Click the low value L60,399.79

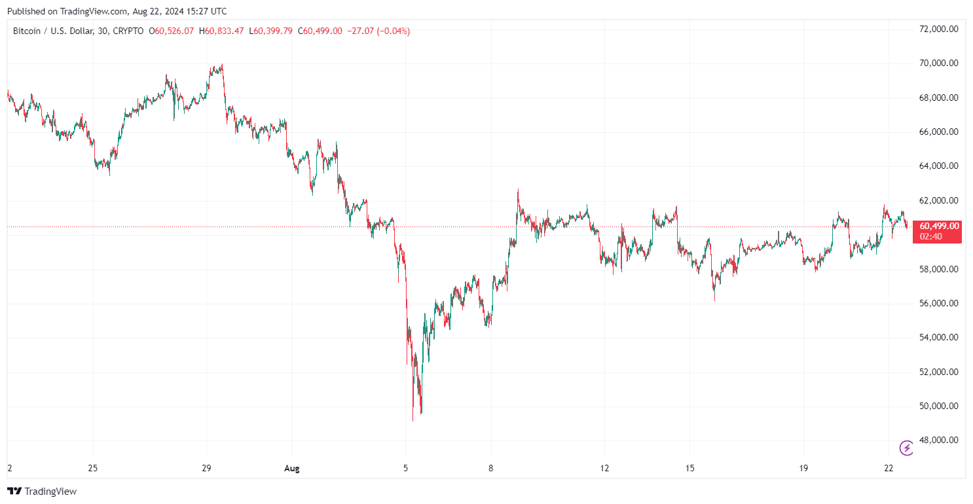tap(270, 31)
